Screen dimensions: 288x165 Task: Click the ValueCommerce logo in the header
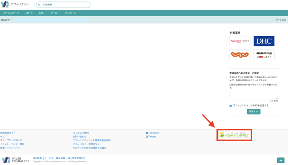(5, 4)
